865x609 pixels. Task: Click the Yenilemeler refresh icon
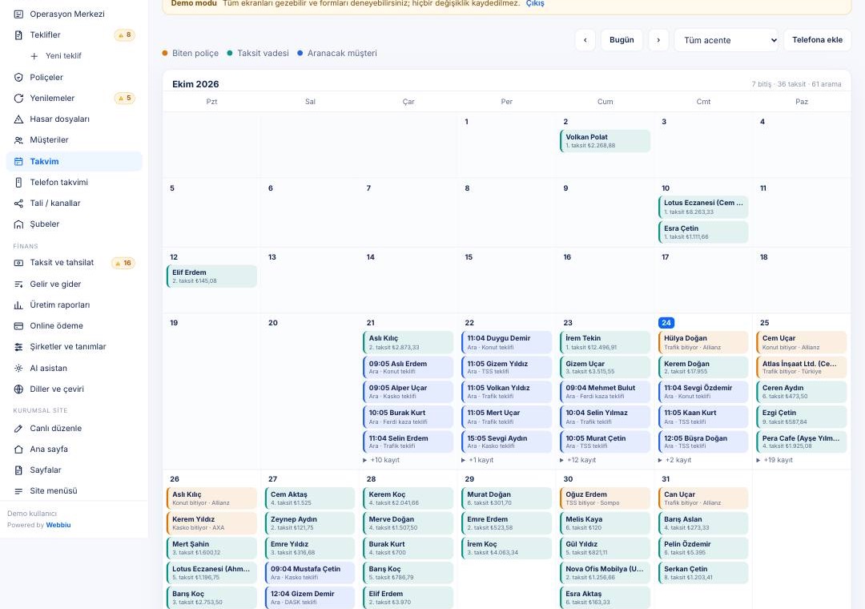click(x=18, y=99)
